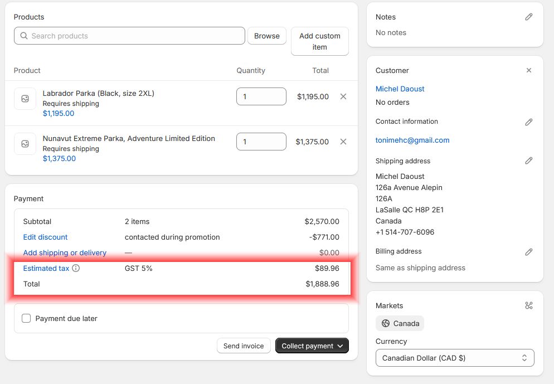Click the Estimated tax info icon
This screenshot has height=384, width=554.
[76, 268]
